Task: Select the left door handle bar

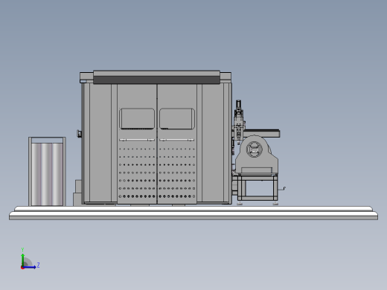Action: click(x=137, y=140)
